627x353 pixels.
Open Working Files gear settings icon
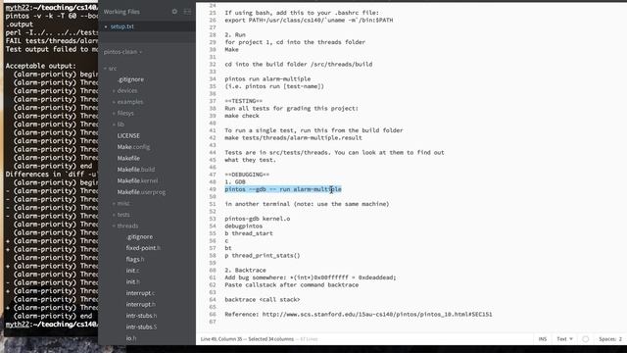click(x=174, y=12)
